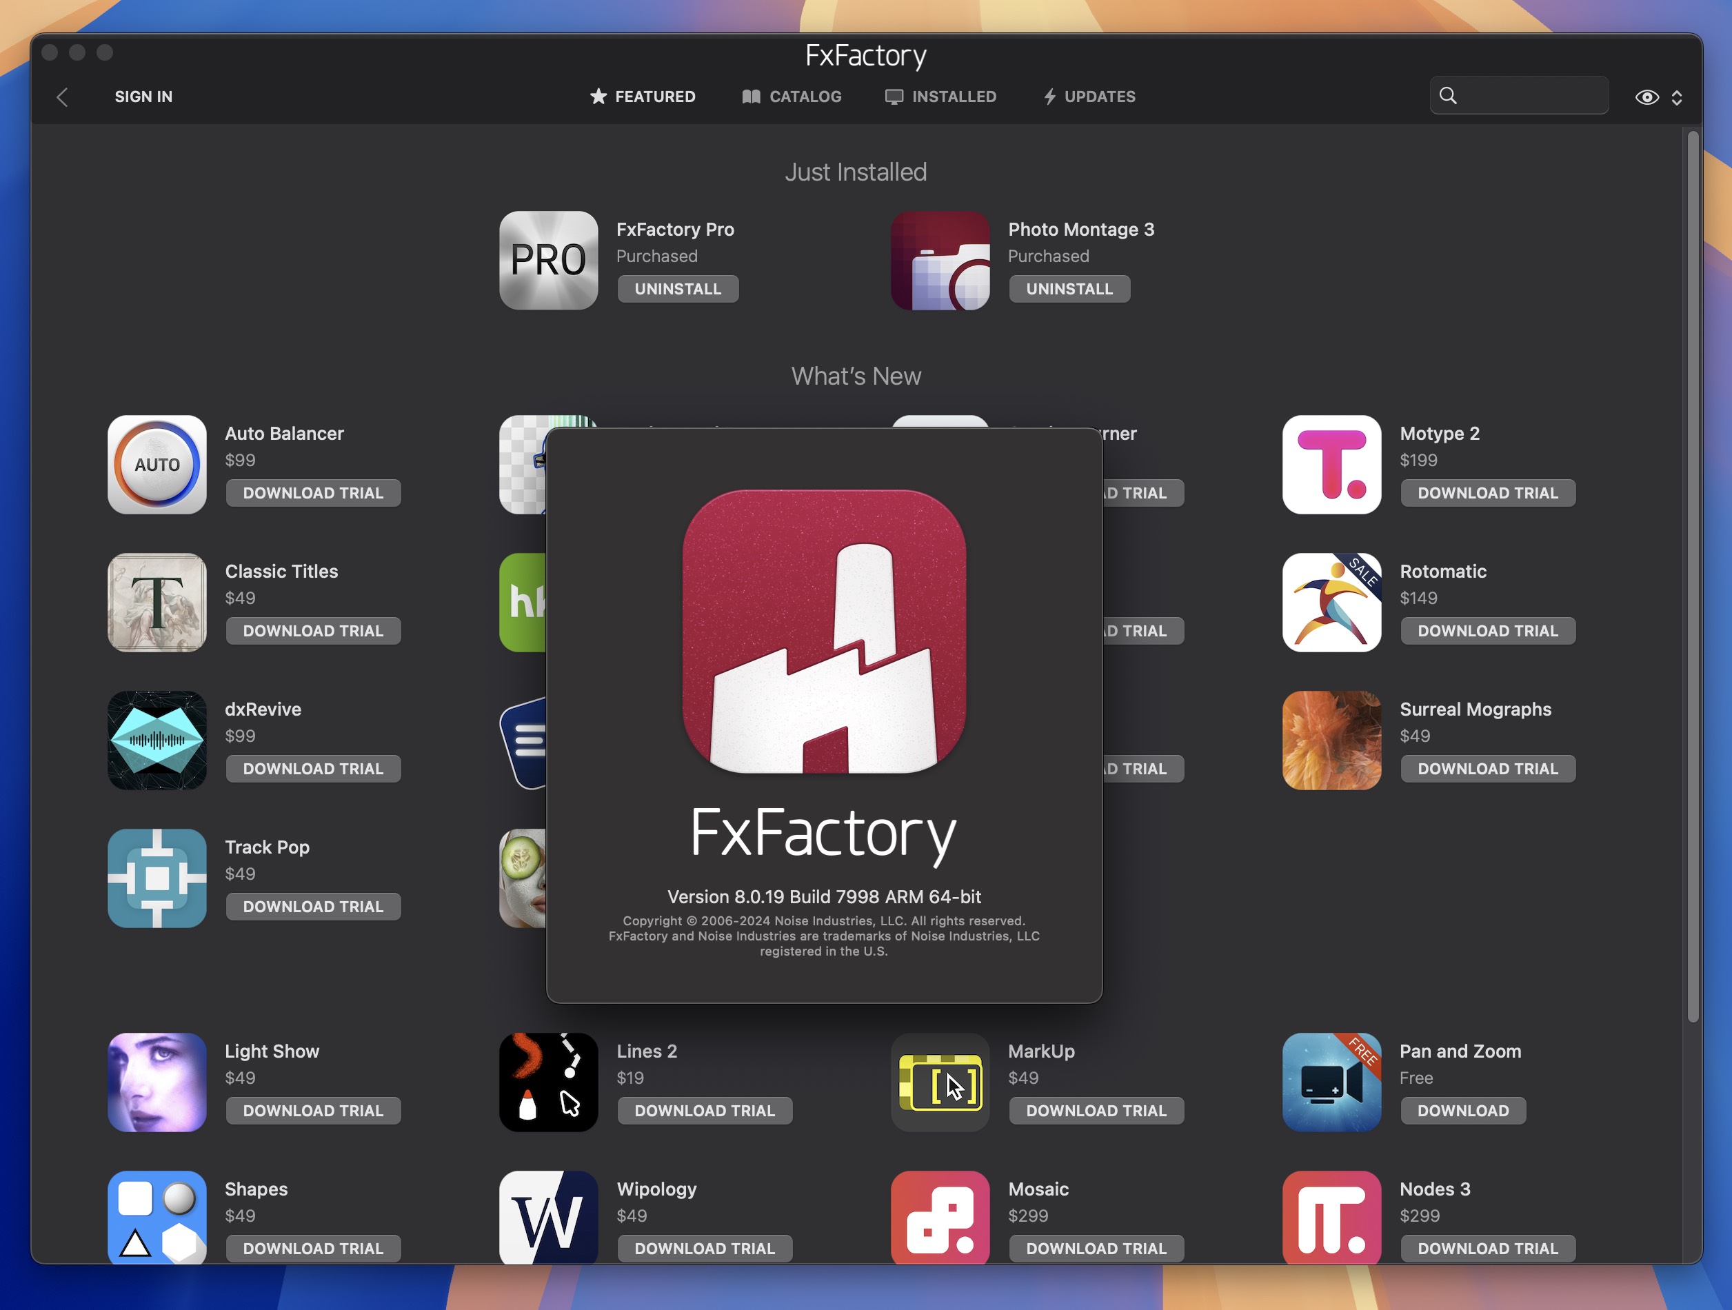
Task: Click the Surreal Mographs title
Action: [x=1476, y=709]
